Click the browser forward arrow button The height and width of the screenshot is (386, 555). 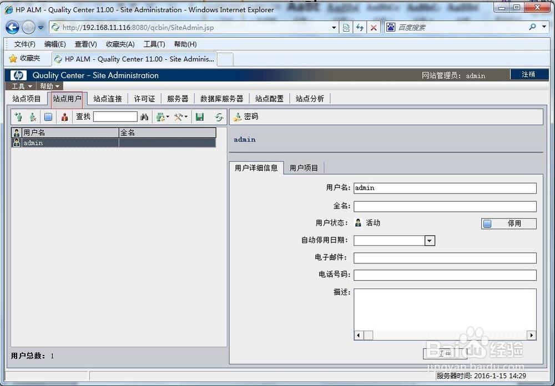tap(28, 27)
